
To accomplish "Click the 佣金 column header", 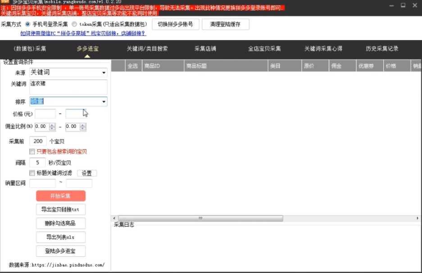I will [x=343, y=66].
